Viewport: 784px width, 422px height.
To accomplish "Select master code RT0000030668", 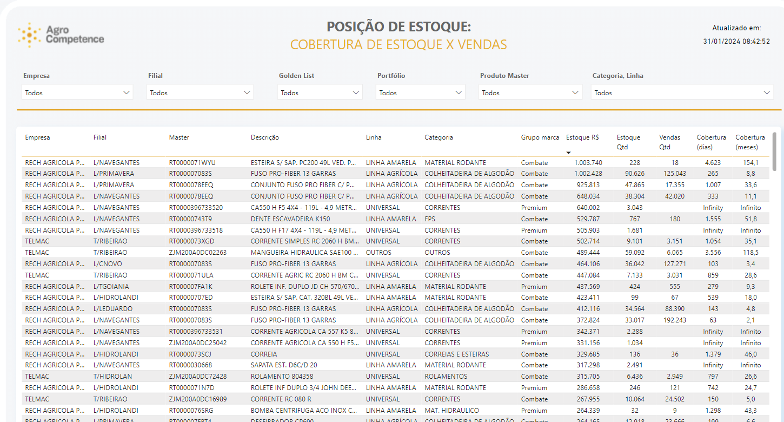I will (x=190, y=365).
